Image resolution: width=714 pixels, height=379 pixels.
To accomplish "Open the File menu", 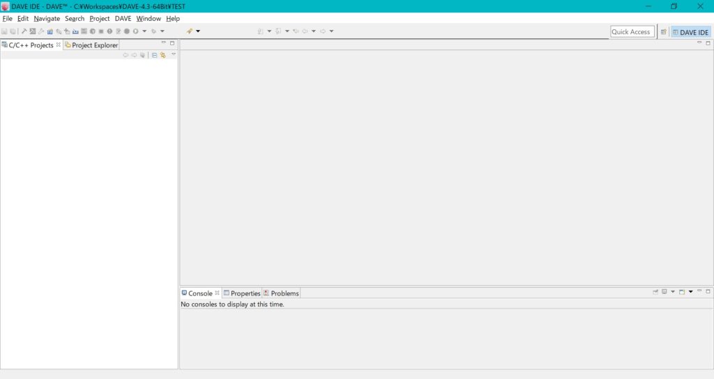I will pyautogui.click(x=7, y=19).
